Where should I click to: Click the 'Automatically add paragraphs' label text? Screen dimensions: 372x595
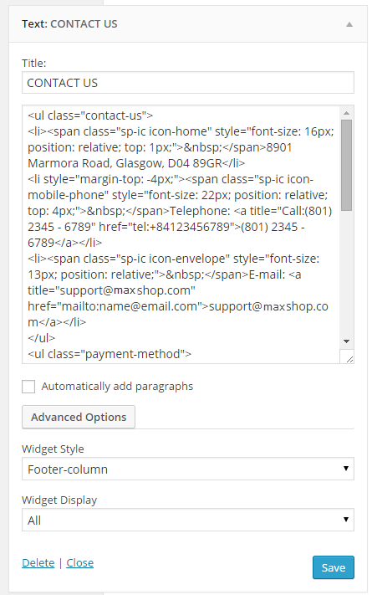117,387
